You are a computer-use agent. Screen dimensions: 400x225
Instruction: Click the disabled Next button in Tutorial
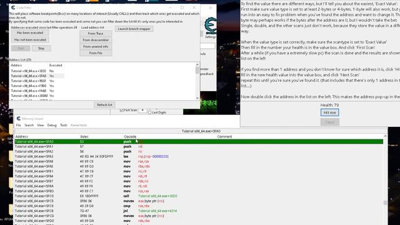click(329, 122)
